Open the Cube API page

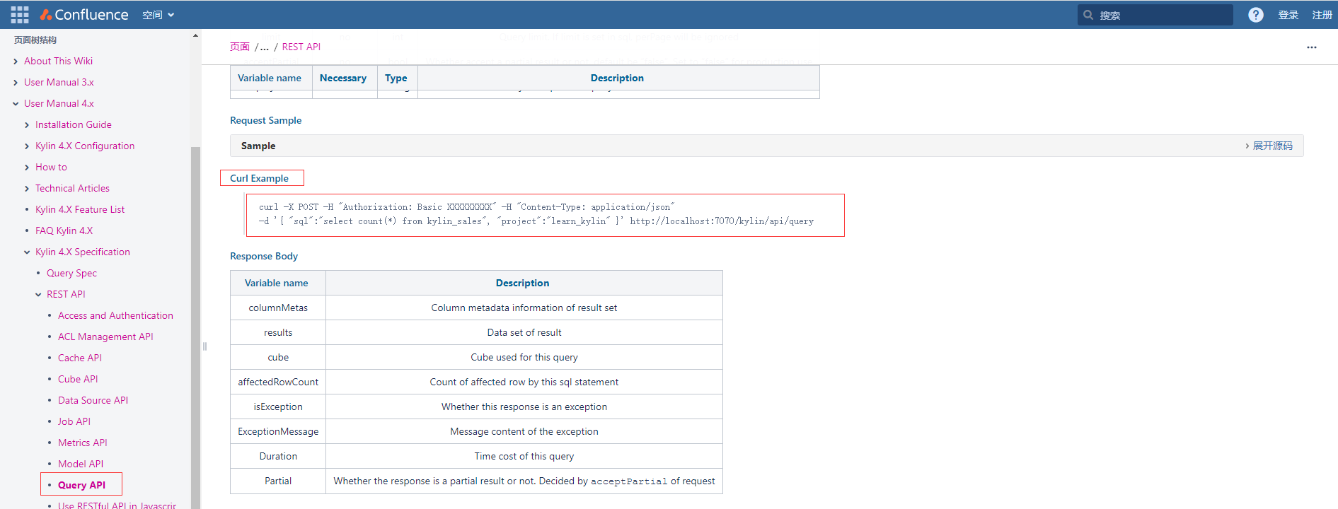pos(78,380)
